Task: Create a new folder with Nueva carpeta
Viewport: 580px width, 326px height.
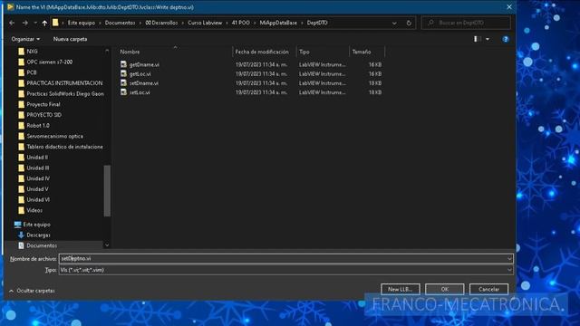Action: coord(71,39)
